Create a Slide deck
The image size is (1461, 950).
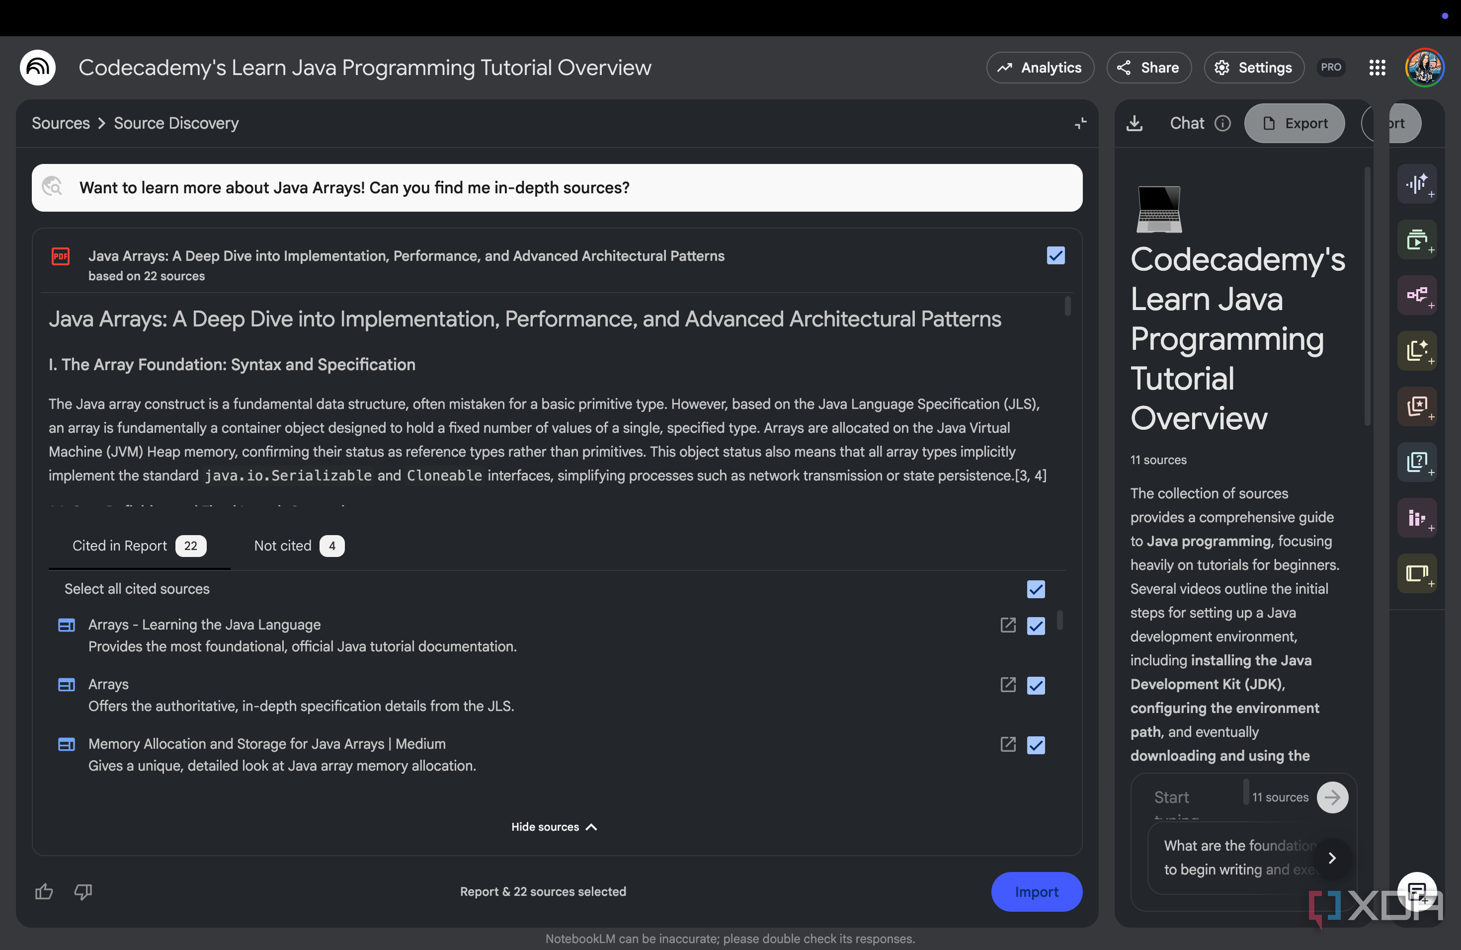(x=1417, y=573)
